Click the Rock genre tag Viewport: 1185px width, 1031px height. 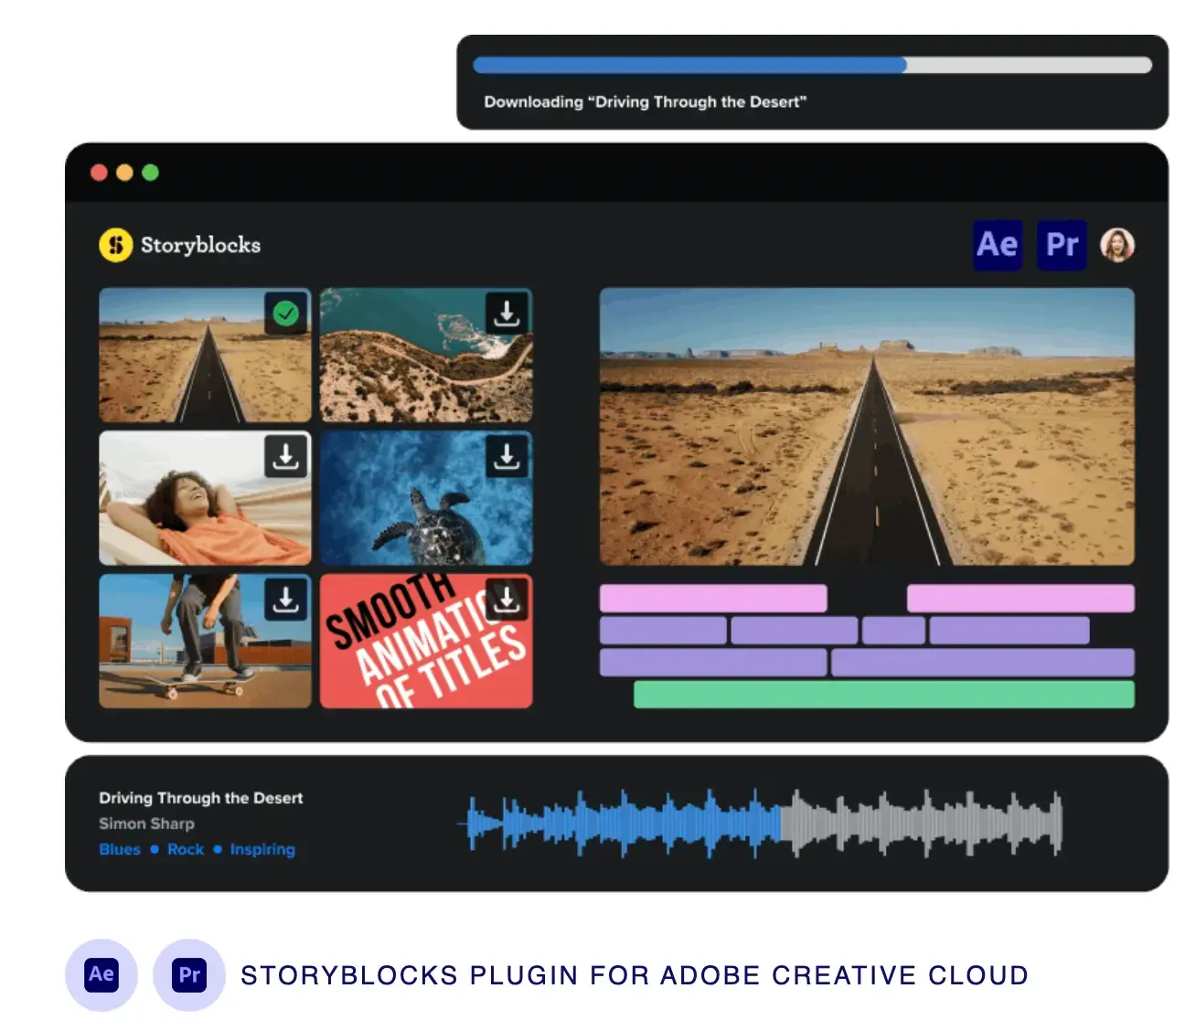(186, 849)
